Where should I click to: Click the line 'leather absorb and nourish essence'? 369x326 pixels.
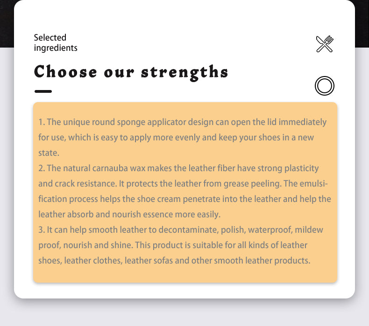(x=129, y=214)
